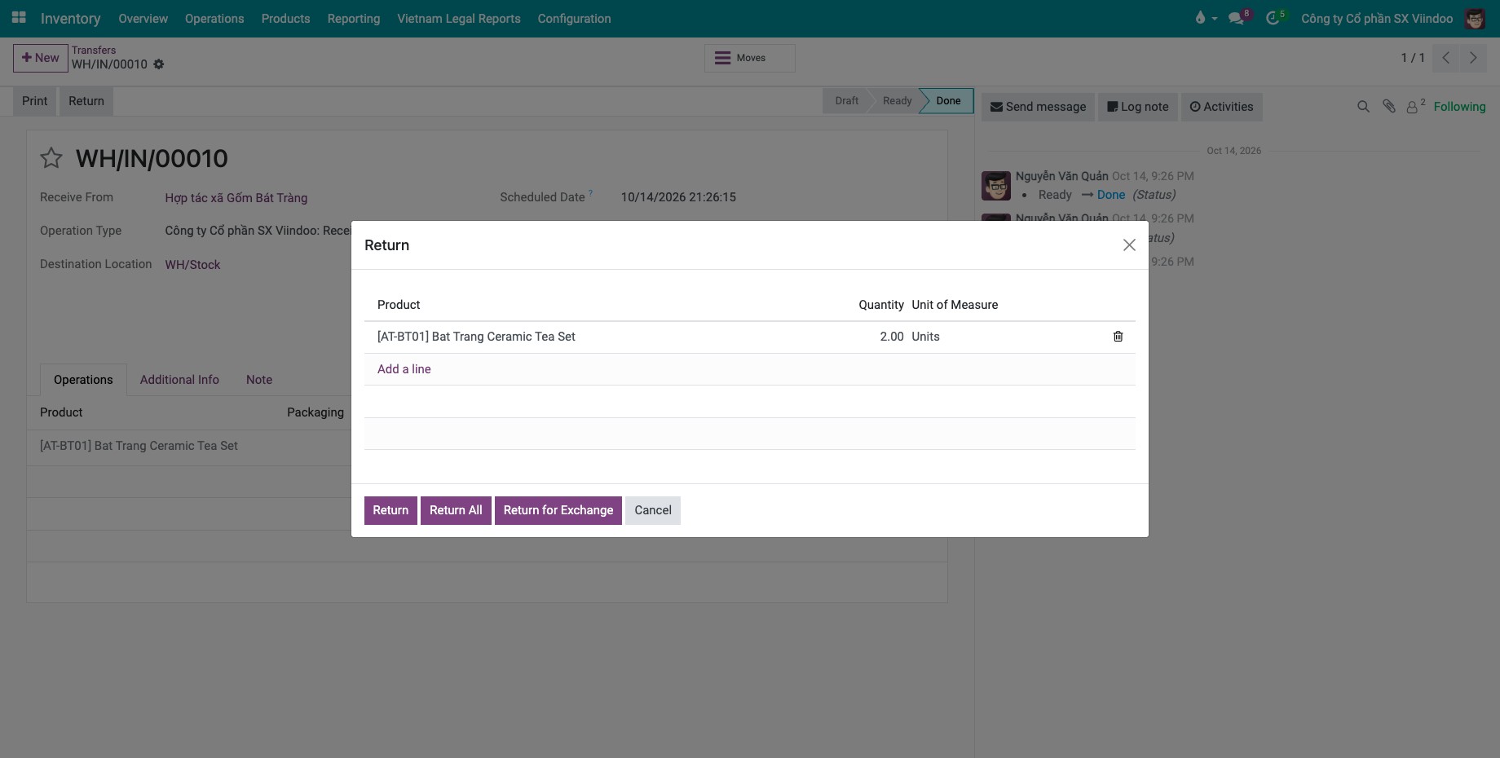Click Return for Exchange button
Screen dimensions: 1500x758
pos(558,510)
